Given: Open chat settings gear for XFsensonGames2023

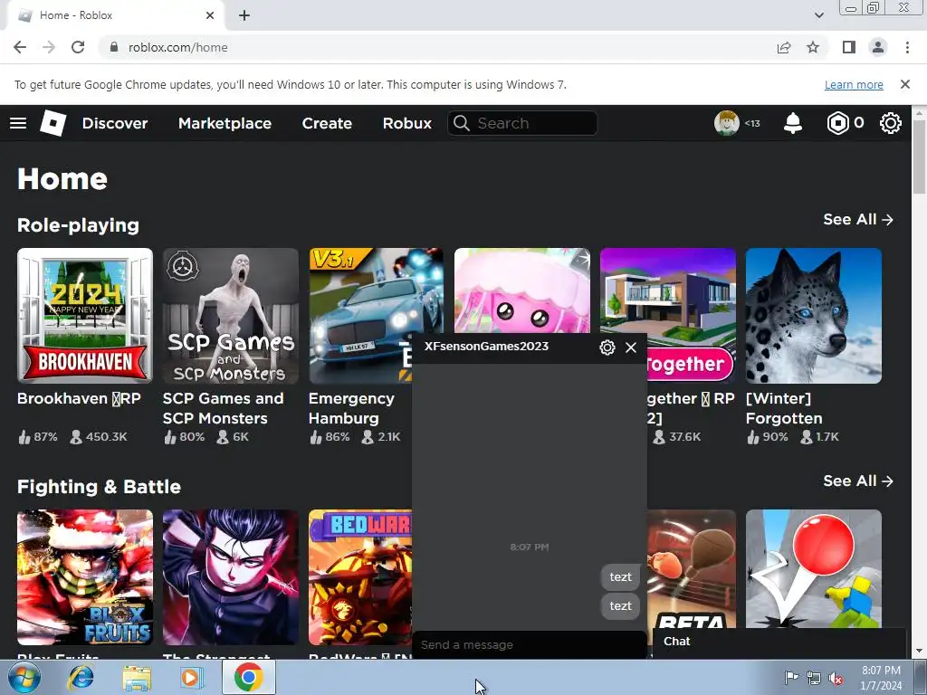Looking at the screenshot, I should (607, 347).
